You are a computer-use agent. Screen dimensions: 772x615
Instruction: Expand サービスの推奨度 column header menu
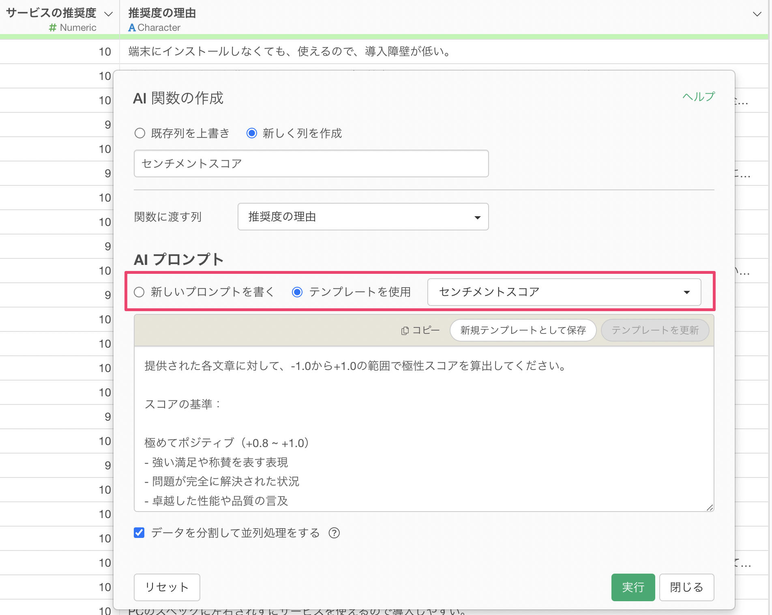(108, 14)
